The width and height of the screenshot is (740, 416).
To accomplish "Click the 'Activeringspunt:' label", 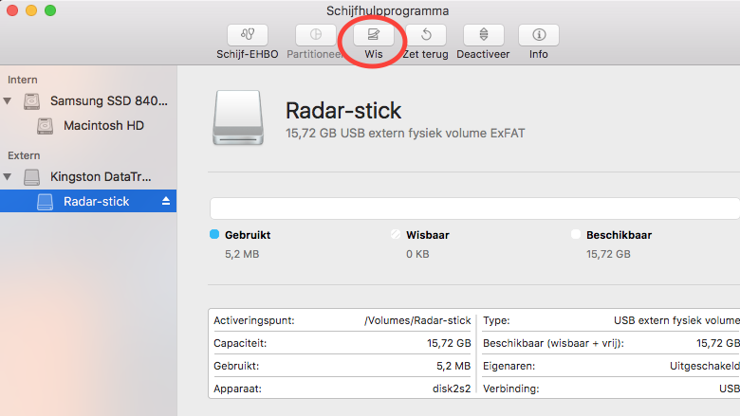I will [254, 321].
